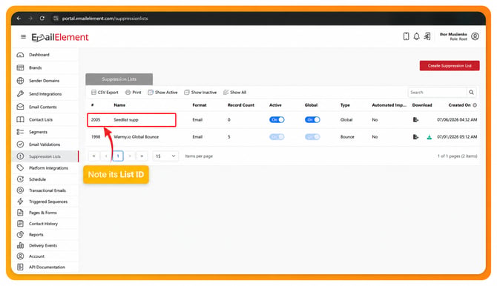The image size is (497, 286).
Task: Click CSV Export
Action: 105,92
